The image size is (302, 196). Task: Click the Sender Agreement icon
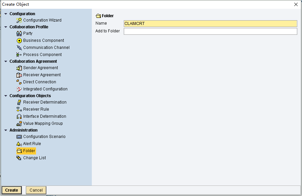[19, 68]
